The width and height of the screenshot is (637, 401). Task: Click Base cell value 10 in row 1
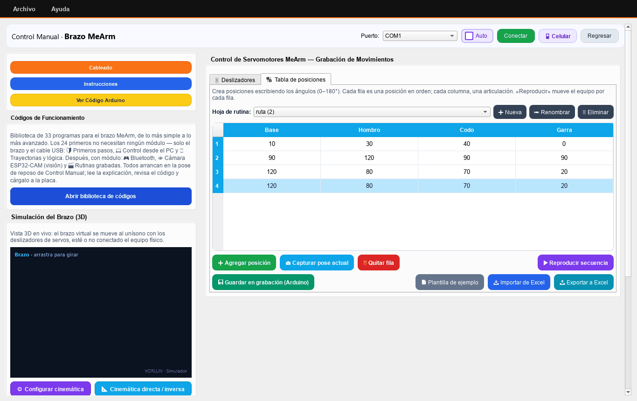(x=272, y=144)
